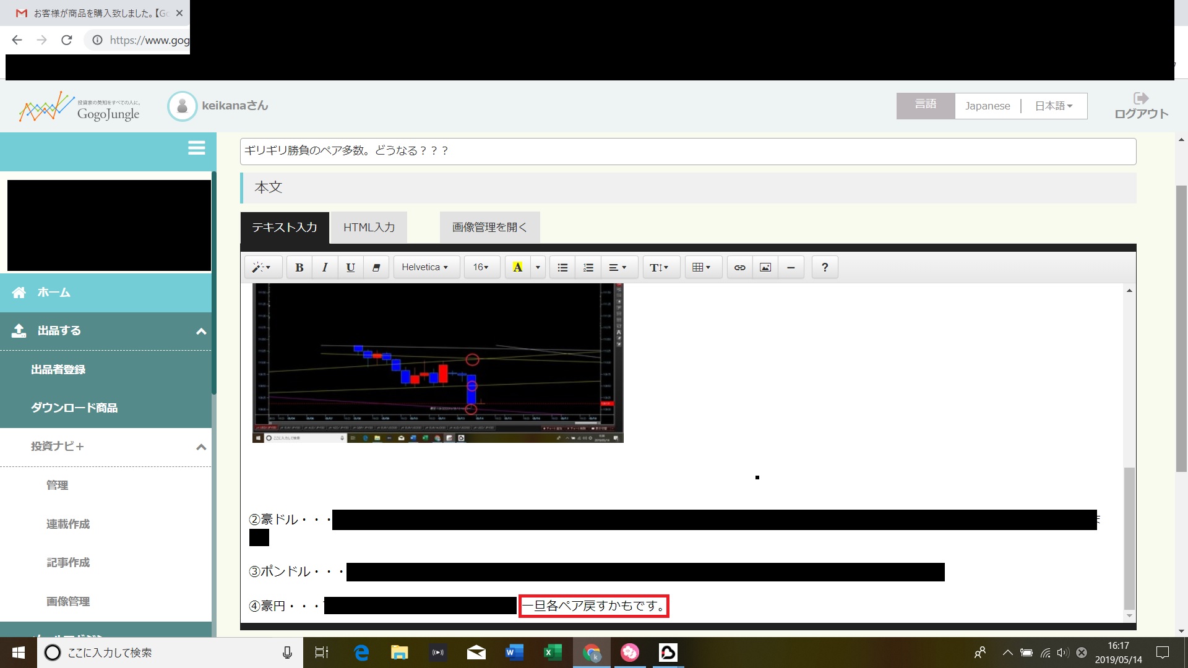Screen dimensions: 1188x668
Task: Toggle ordered numbered list
Action: pos(588,267)
